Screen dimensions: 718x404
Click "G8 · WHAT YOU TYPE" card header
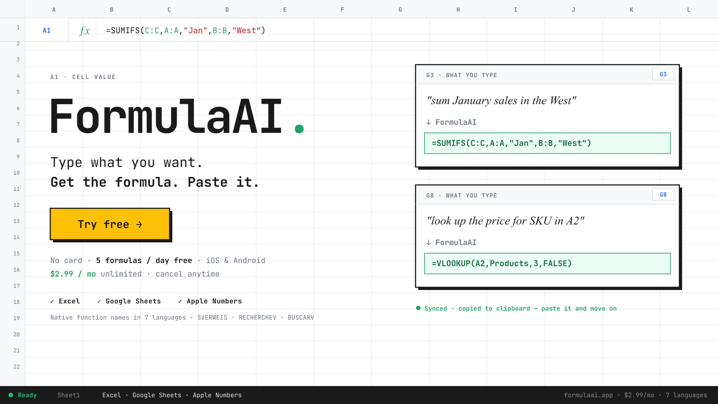click(462, 195)
